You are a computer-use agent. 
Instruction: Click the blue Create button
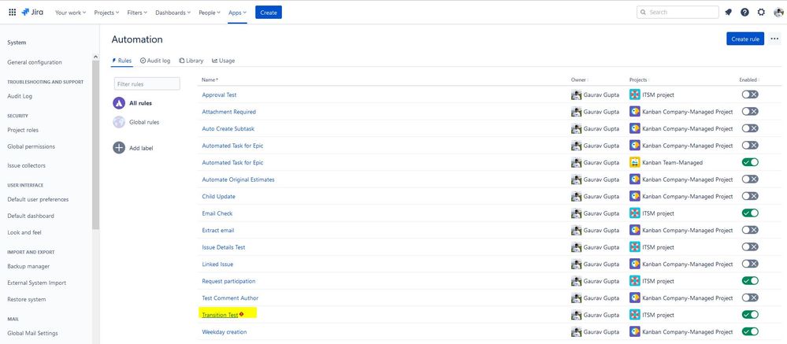click(x=269, y=13)
